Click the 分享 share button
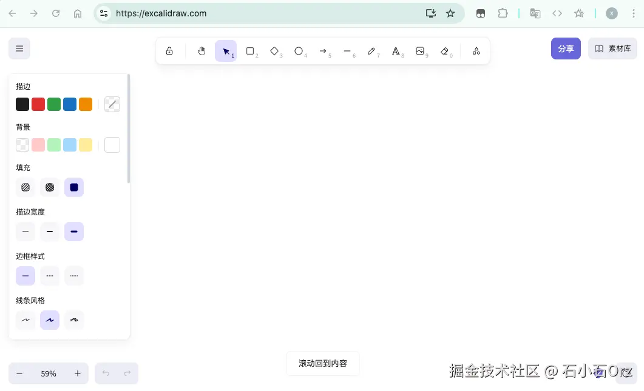The width and height of the screenshot is (644, 391). pyautogui.click(x=566, y=48)
